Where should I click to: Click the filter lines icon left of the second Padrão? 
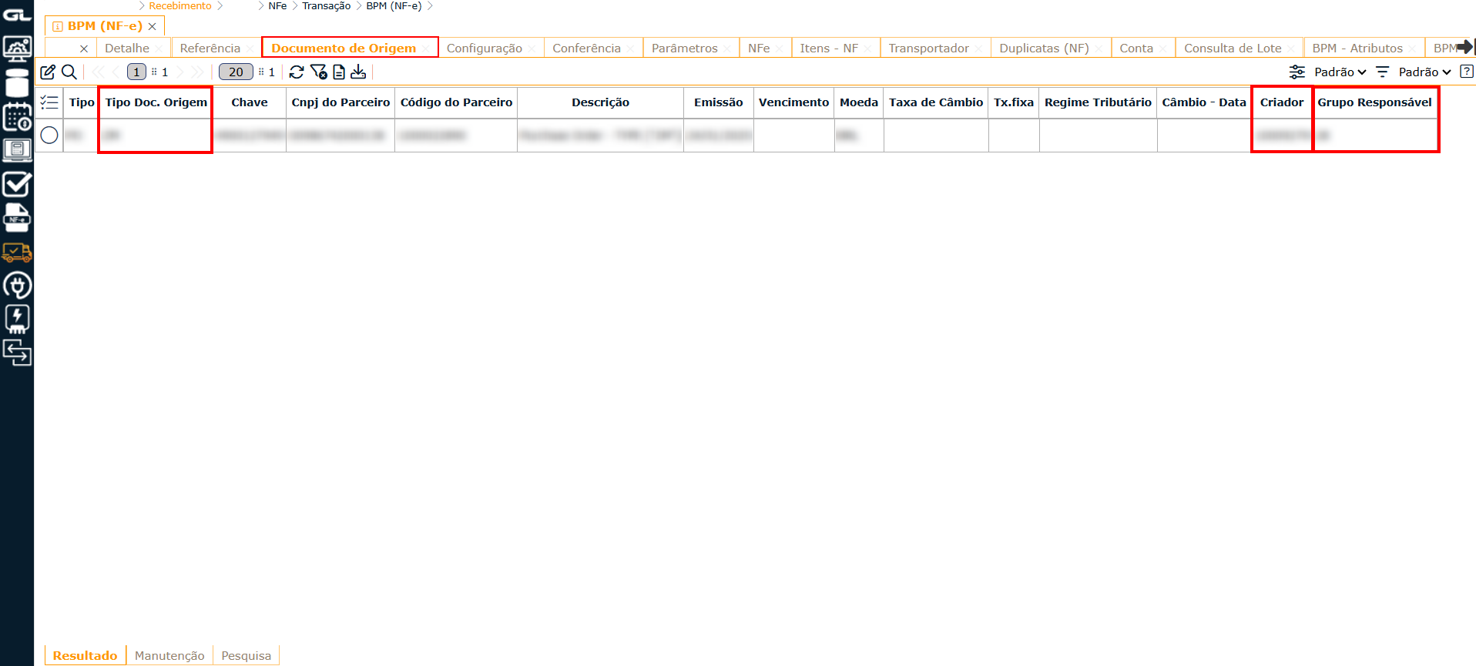(1383, 72)
